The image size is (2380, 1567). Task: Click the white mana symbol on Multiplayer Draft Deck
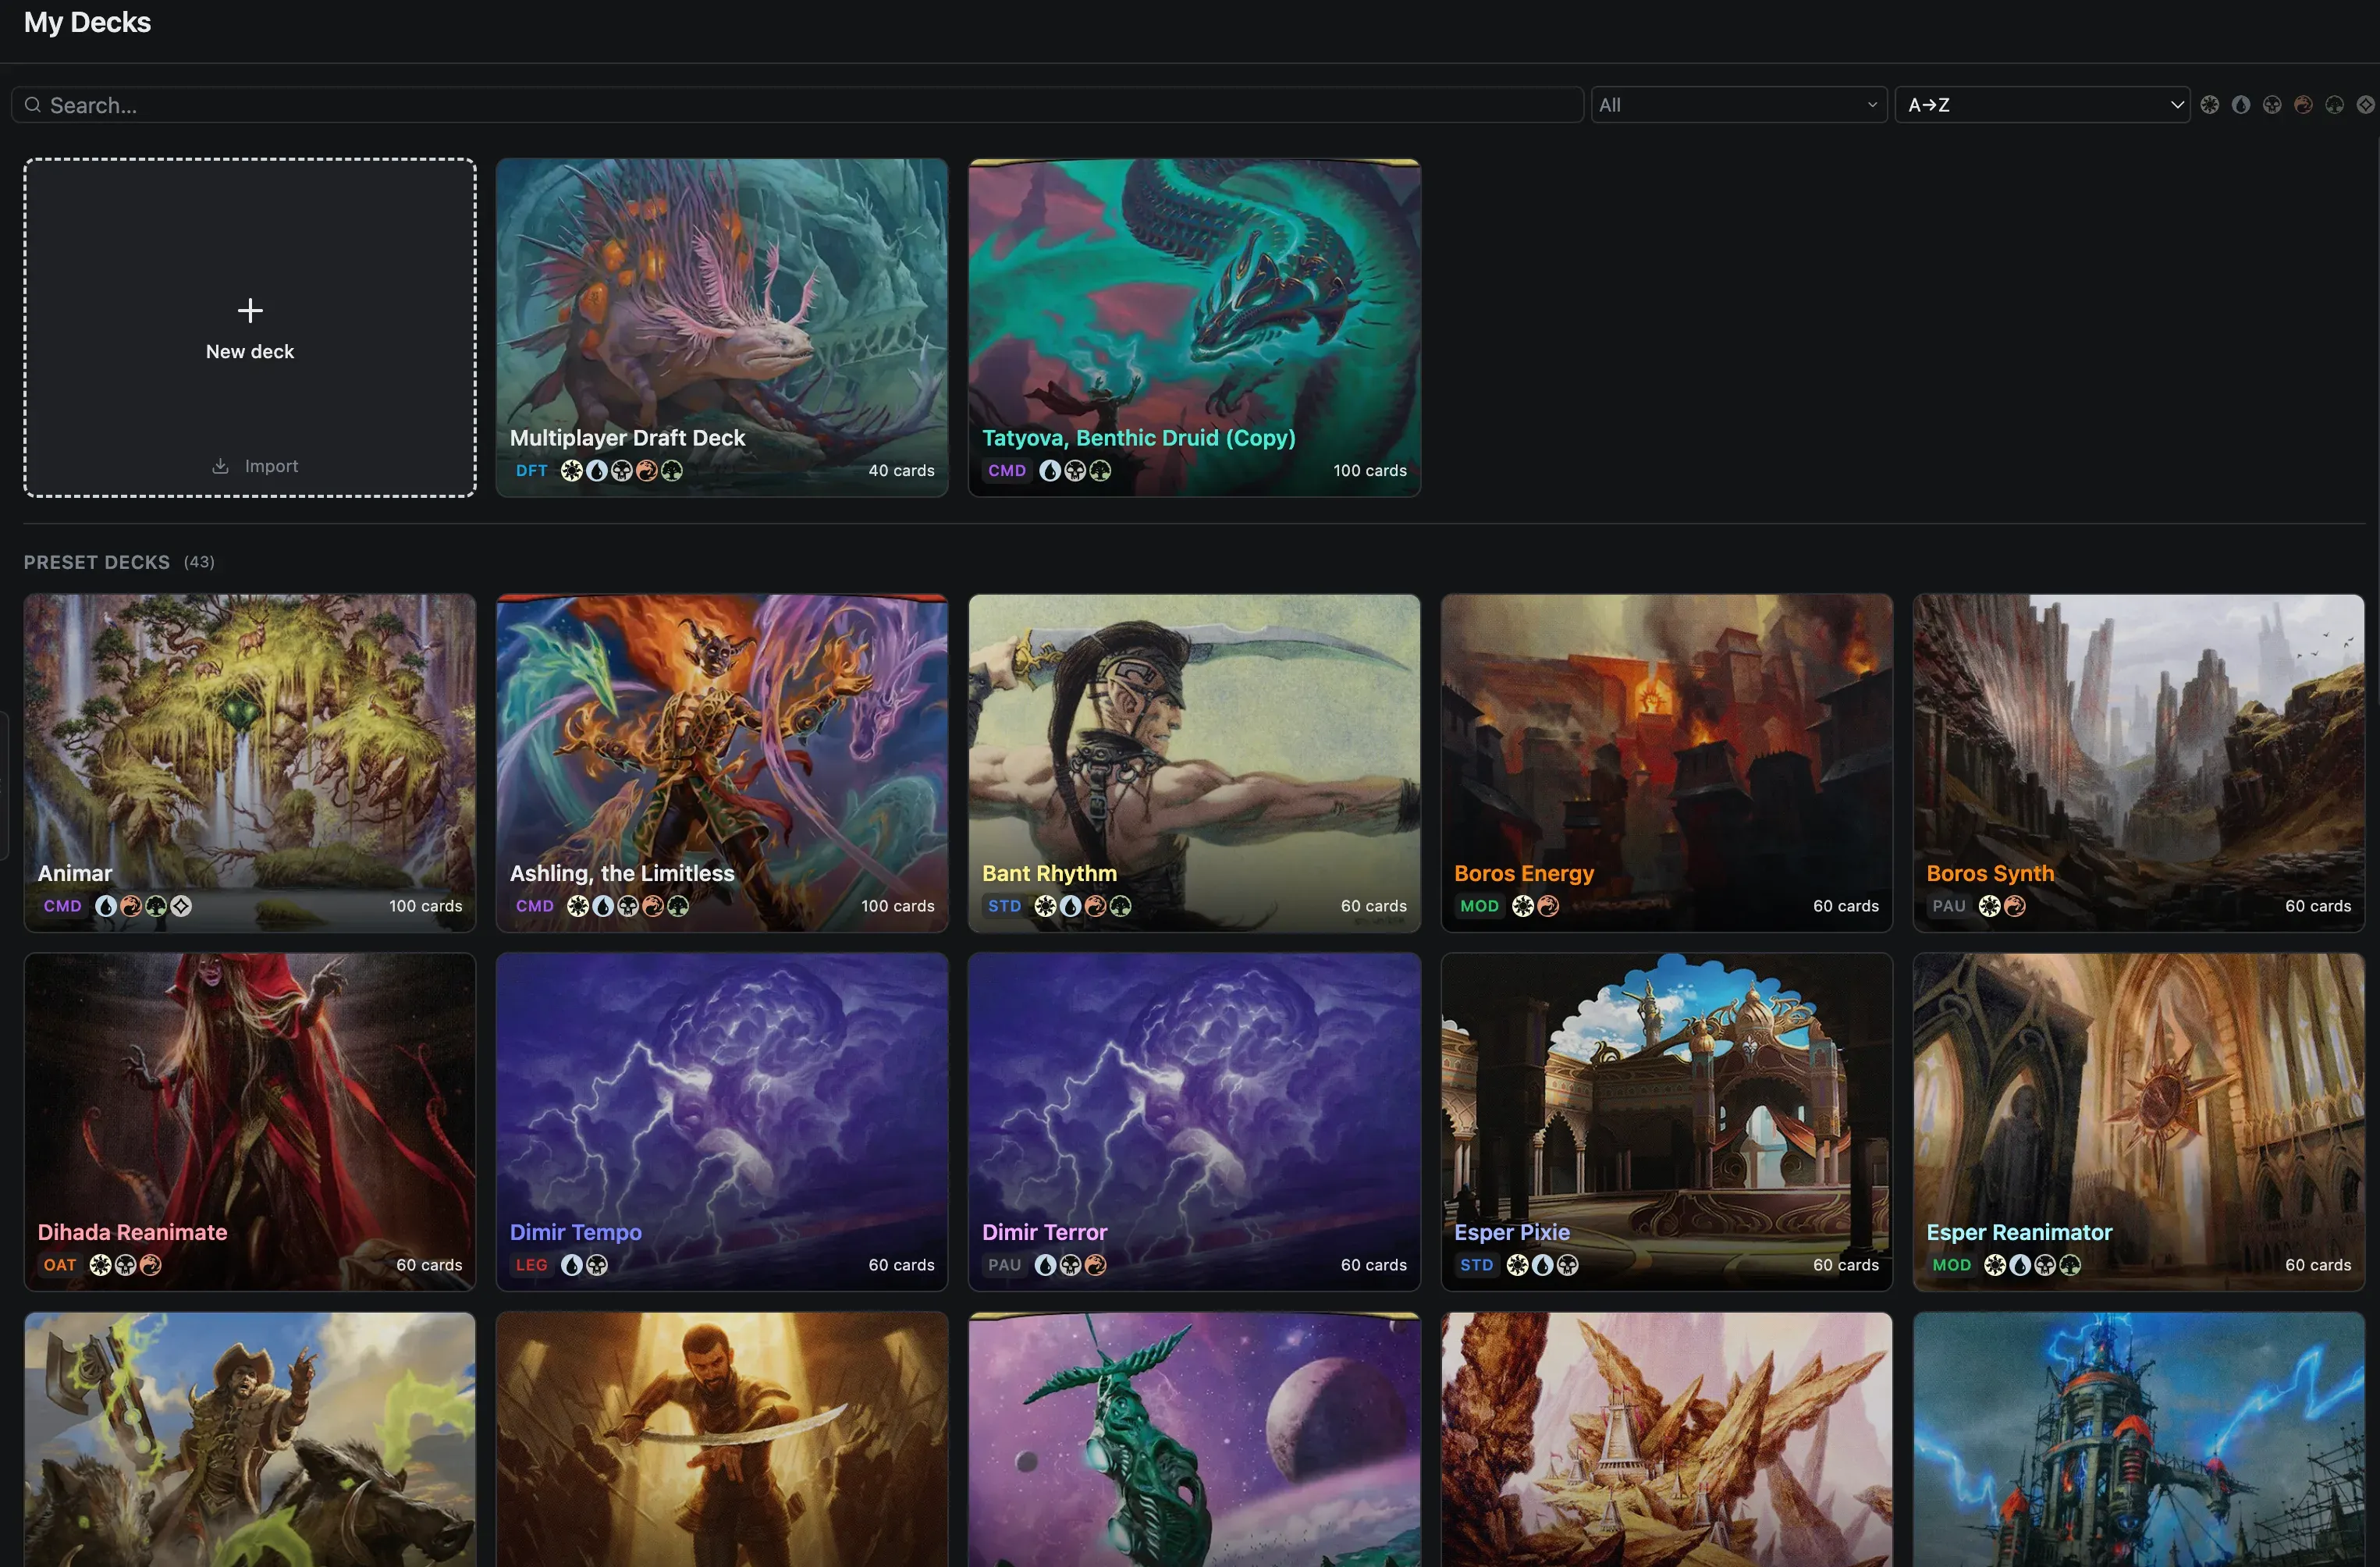pos(571,470)
